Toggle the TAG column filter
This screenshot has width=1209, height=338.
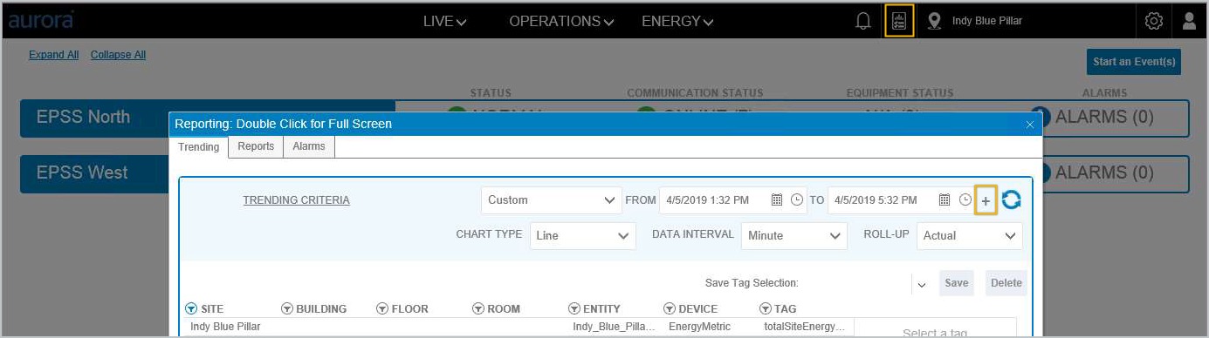point(766,308)
